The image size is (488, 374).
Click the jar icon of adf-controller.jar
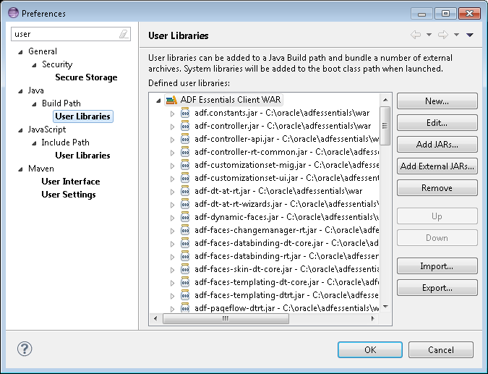185,126
